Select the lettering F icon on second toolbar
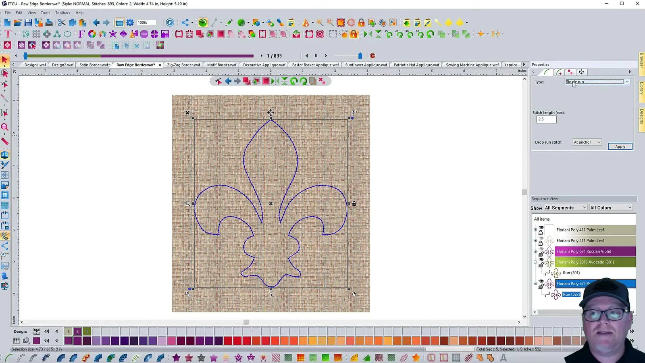The height and width of the screenshot is (363, 645). 81,34
